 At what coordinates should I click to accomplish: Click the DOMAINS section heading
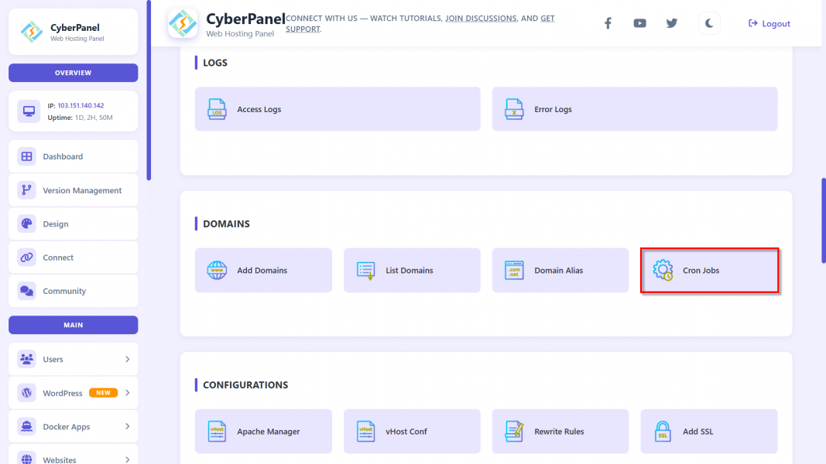coord(227,223)
